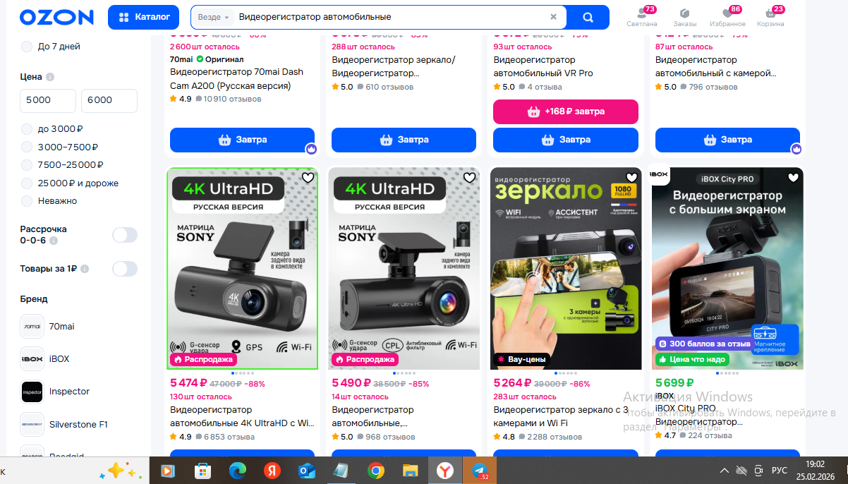Click the OZON logo
This screenshot has width=848, height=484.
pos(56,17)
